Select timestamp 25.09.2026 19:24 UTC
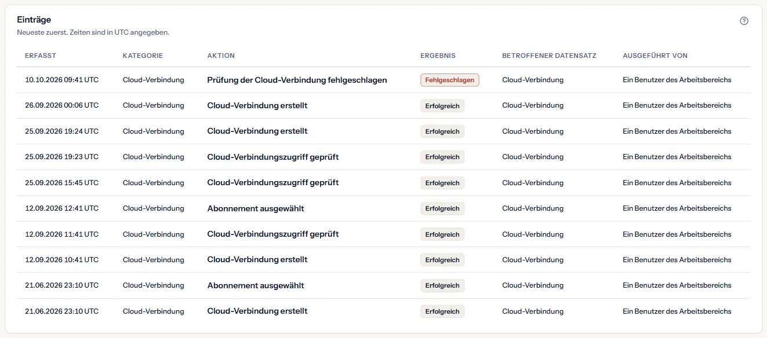767x338 pixels. (61, 131)
